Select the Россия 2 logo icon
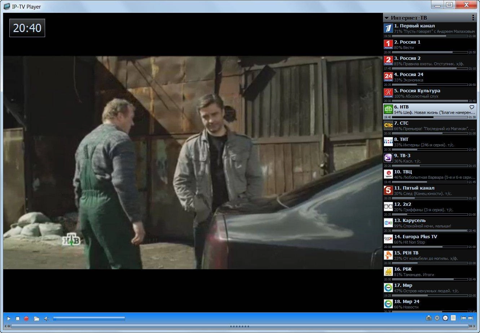 (388, 61)
